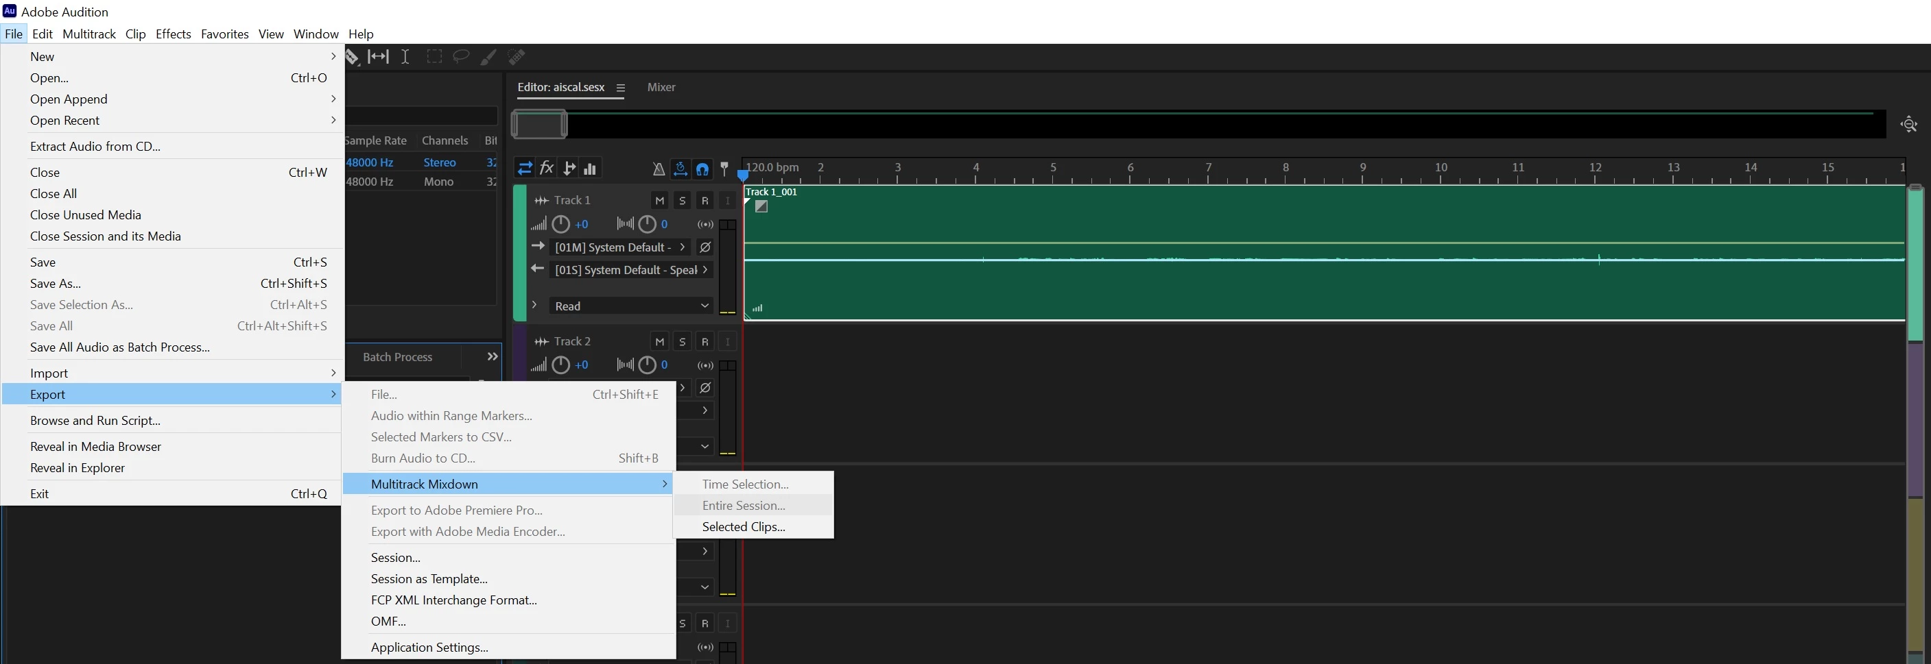Toggle Track 1 input monitoring
Viewport: 1931px width, 664px height.
(x=727, y=201)
